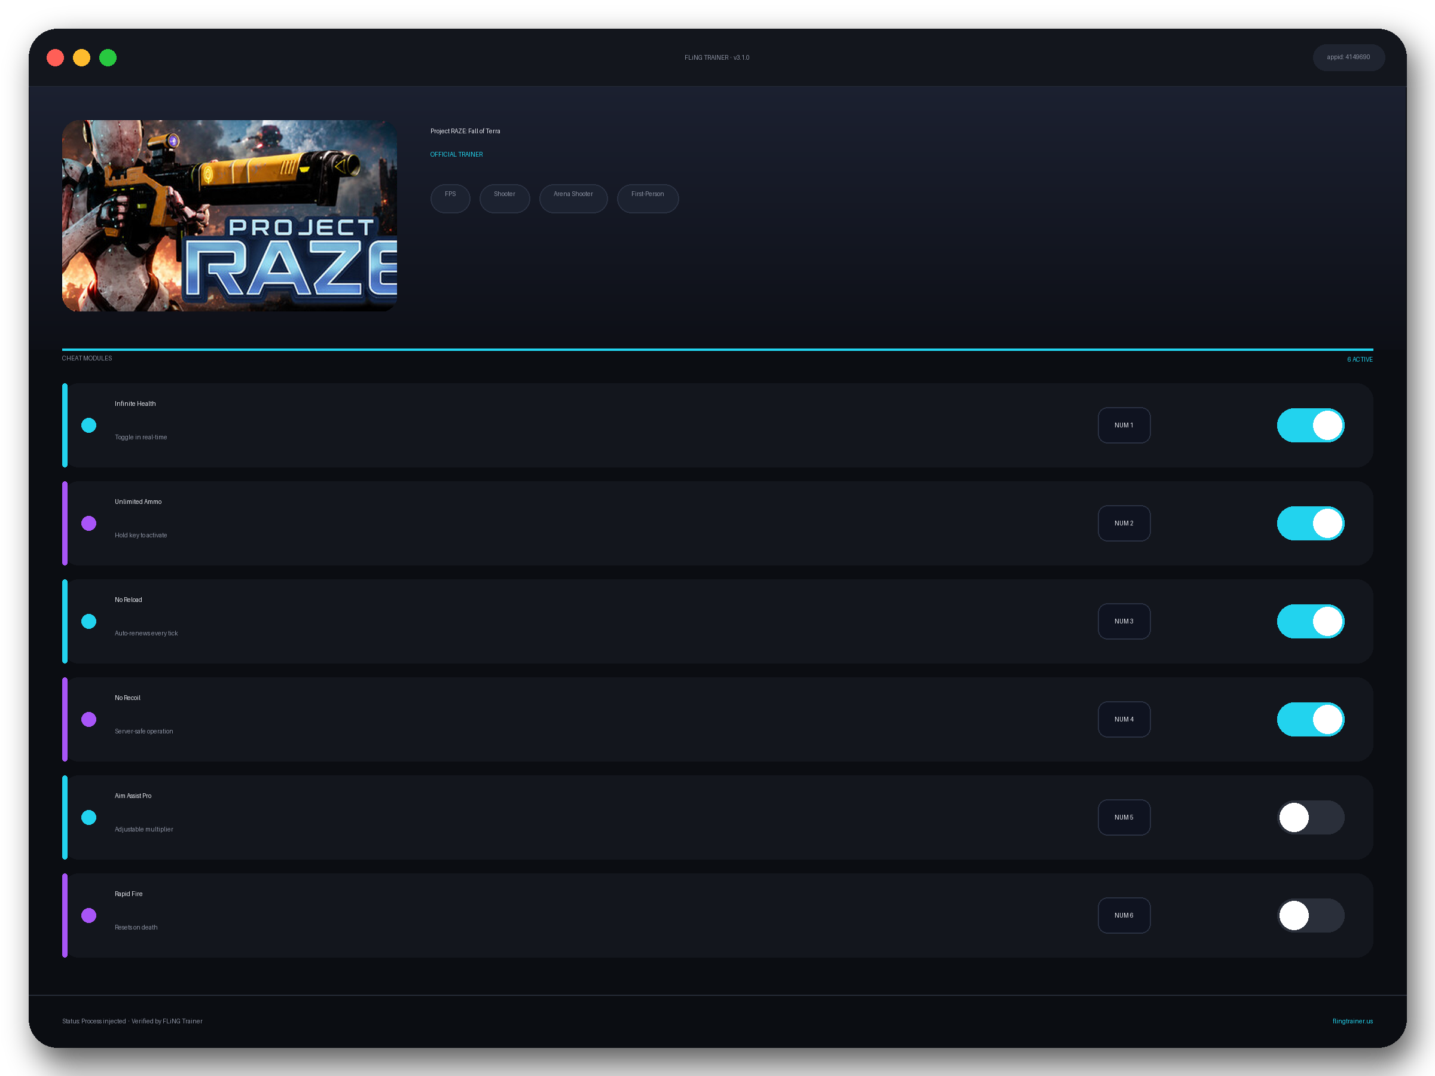
Task: Minimize window with the yellow button
Action: point(81,58)
